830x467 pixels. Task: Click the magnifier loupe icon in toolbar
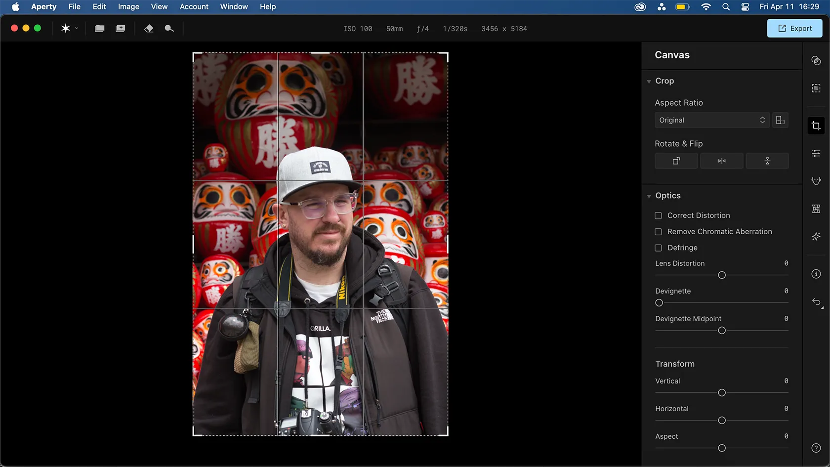coord(169,28)
